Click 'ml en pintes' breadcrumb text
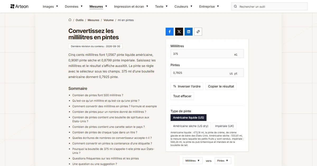Viewport: 317px width, 166px height. click(x=126, y=20)
